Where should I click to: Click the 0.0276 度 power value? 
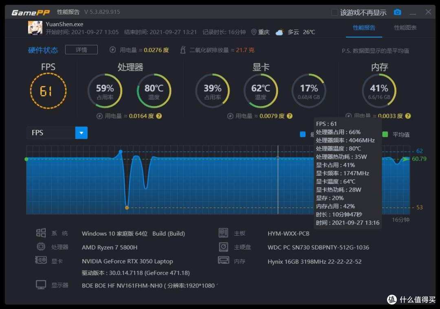point(156,50)
